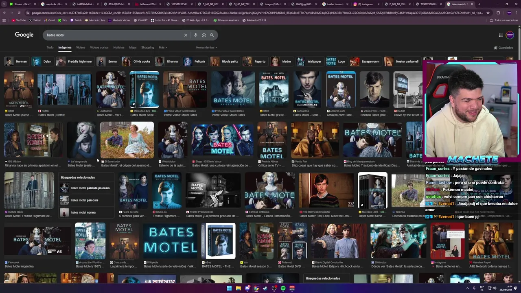Open the Gmail bookmark
This screenshot has width=521, height=293.
tap(49, 20)
